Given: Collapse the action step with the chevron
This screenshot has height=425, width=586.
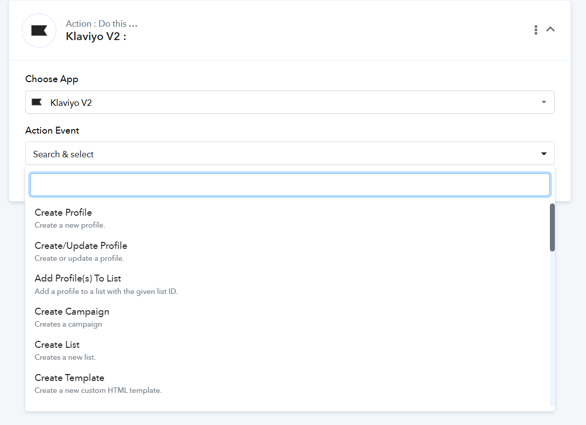Looking at the screenshot, I should click(550, 29).
